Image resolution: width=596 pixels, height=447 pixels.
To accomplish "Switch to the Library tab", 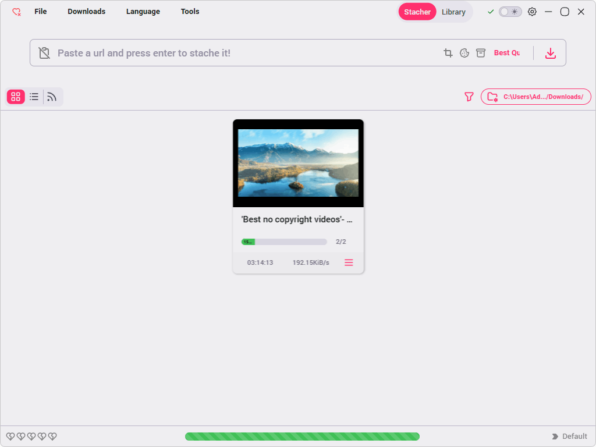I will 453,12.
